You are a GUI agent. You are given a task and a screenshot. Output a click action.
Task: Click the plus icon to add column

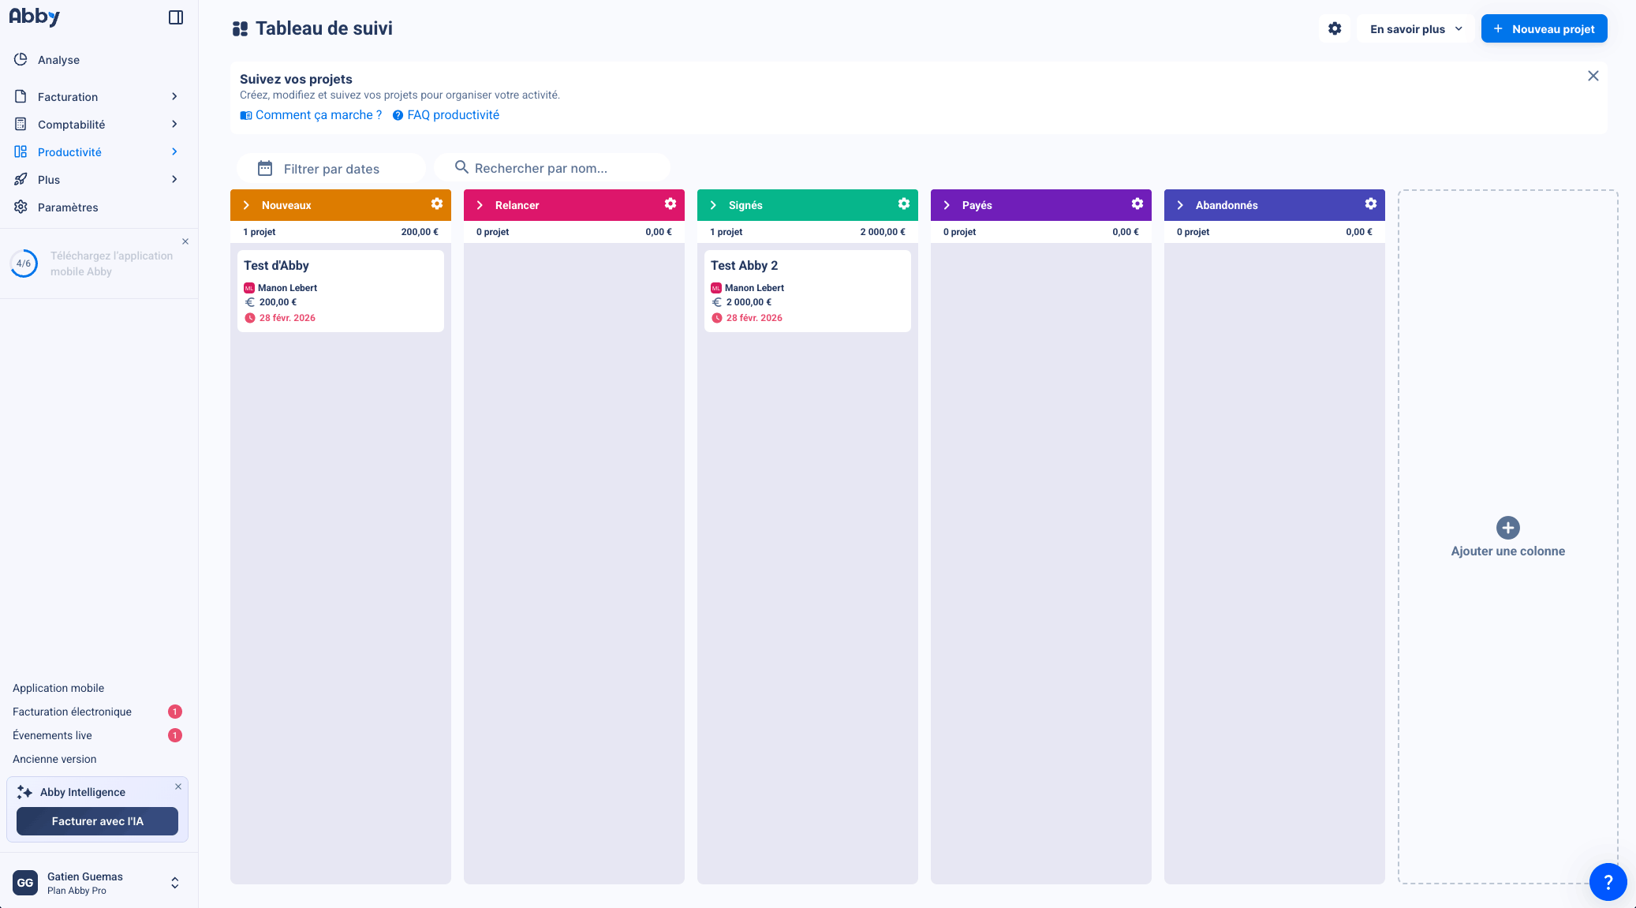(x=1507, y=528)
